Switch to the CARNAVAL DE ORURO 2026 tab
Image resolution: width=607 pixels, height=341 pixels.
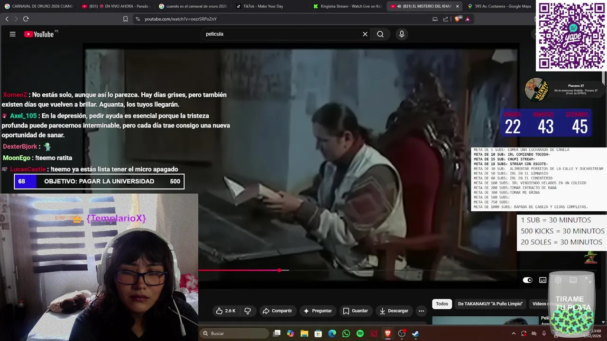pyautogui.click(x=38, y=6)
